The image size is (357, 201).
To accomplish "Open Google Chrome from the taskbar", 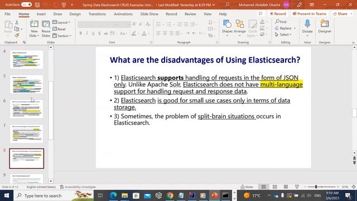I will point(170,195).
